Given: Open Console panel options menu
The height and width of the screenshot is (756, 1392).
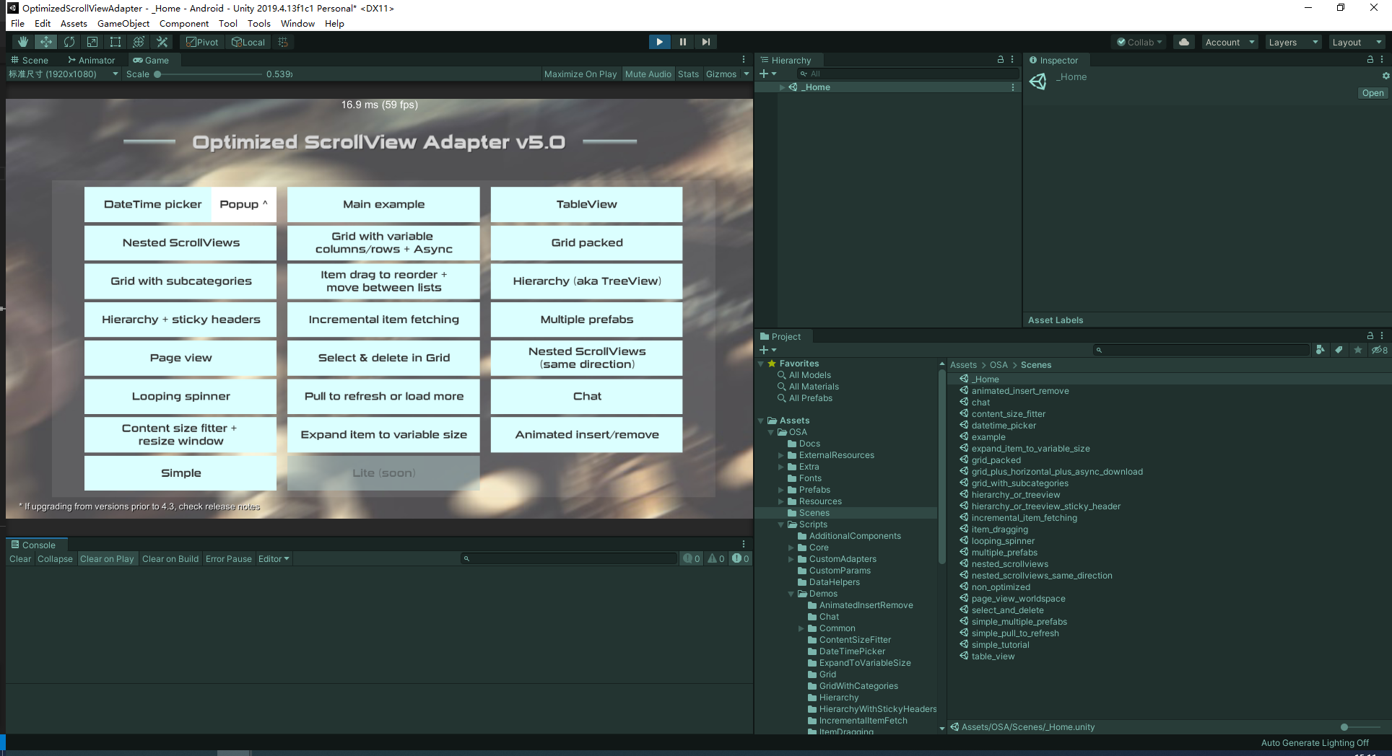Looking at the screenshot, I should point(744,545).
